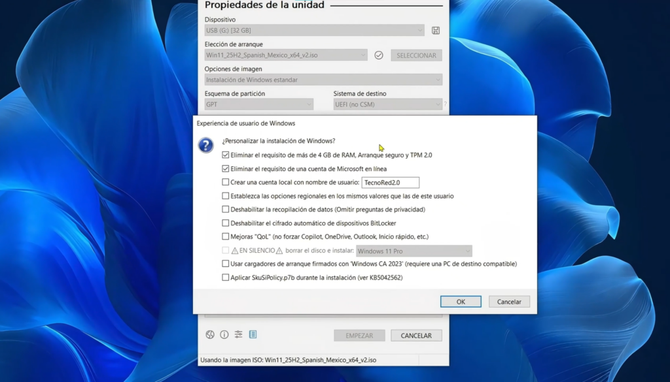Click the EMPEZAR button in Rufus
Screen dimensions: 670x382
(359, 336)
